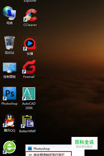Select the Foxmail desktop shortcut
The height and width of the screenshot is (156, 104).
click(29, 67)
